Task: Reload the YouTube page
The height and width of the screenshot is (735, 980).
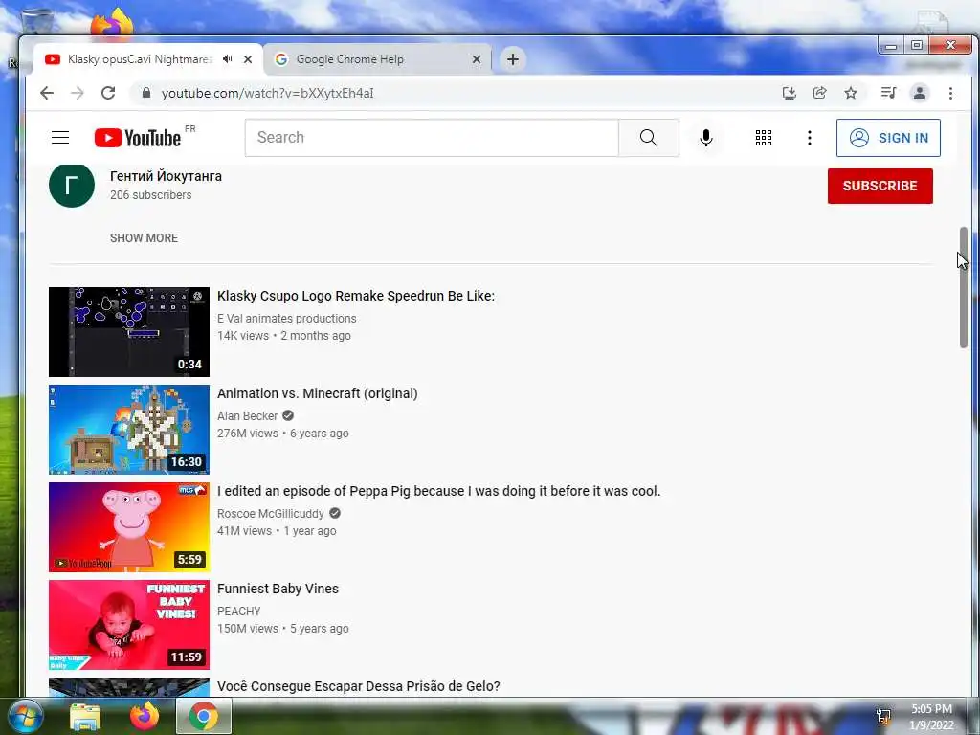Action: coord(108,93)
